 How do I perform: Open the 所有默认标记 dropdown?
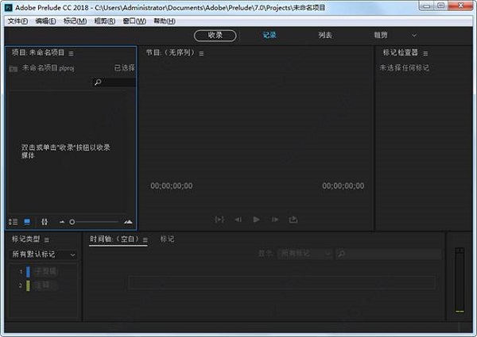point(43,255)
